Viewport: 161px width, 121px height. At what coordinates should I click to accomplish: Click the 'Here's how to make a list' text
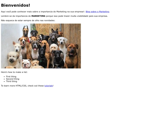click(14, 72)
